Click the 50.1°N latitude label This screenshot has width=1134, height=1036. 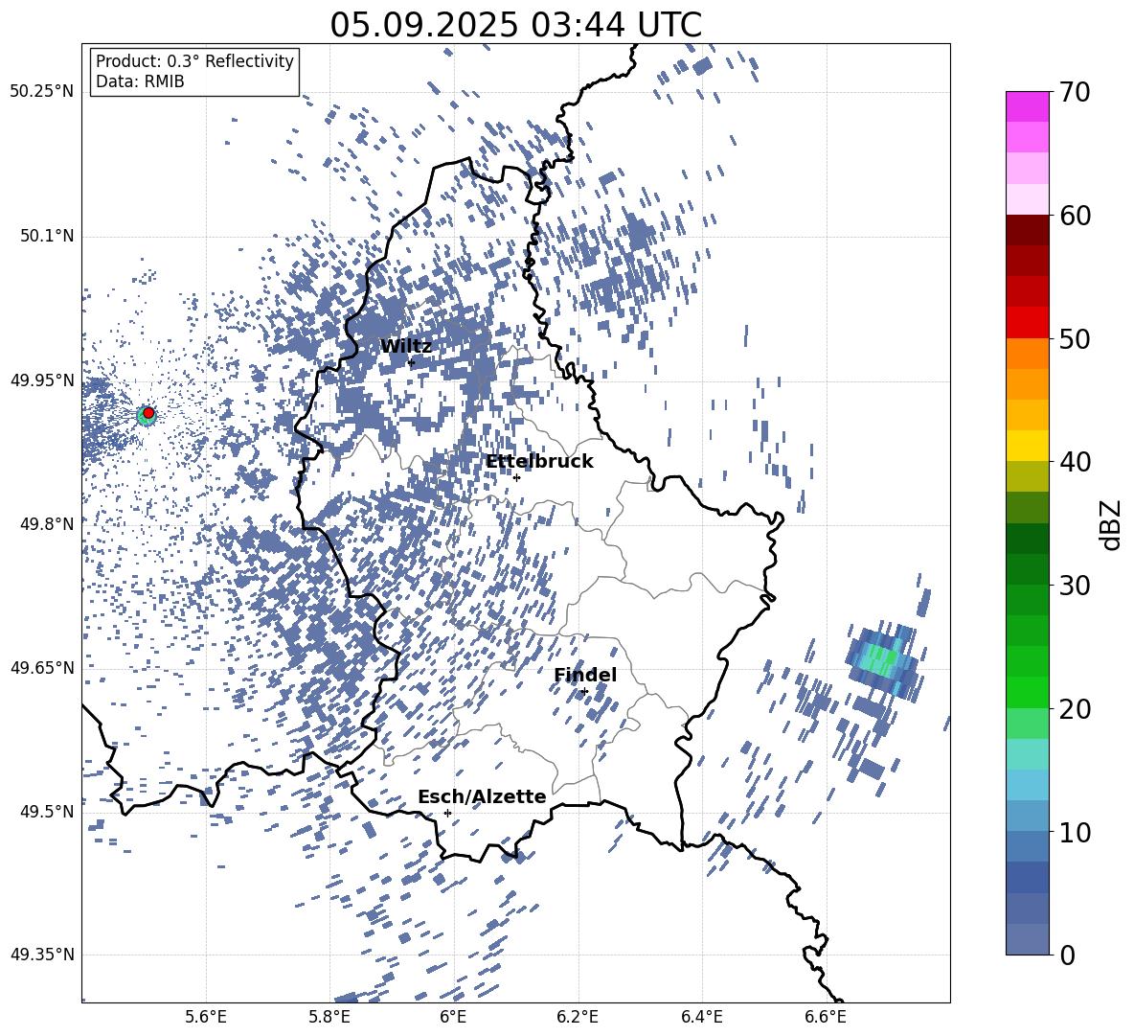pos(47,236)
